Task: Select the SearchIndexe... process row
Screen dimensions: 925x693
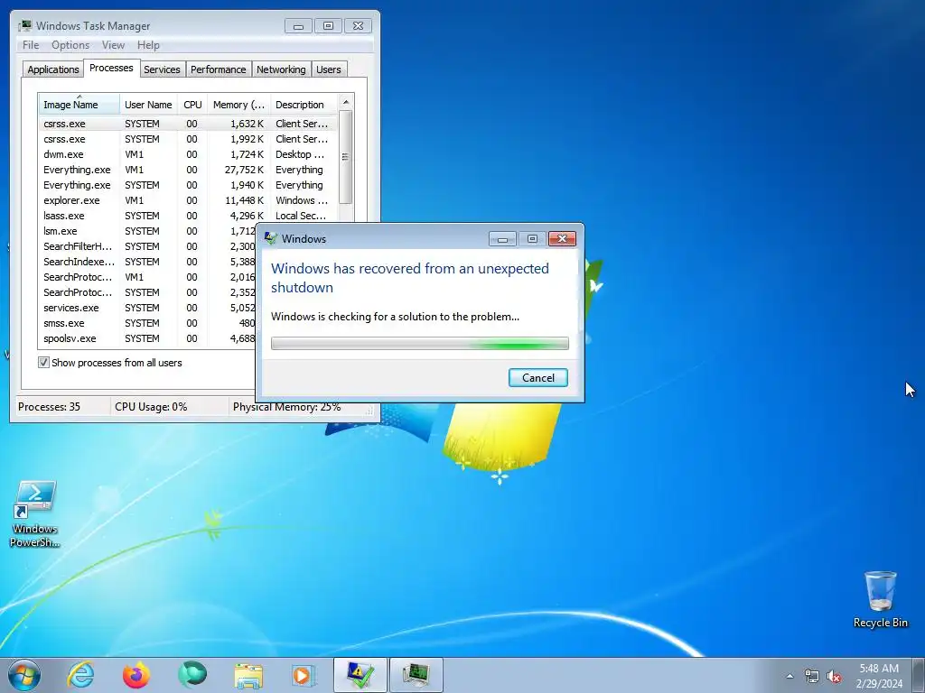Action: coord(147,262)
